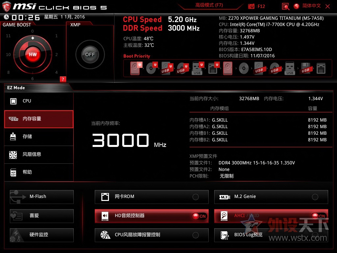
Task: Open the CPU section in EZ Mode
Action: point(39,101)
